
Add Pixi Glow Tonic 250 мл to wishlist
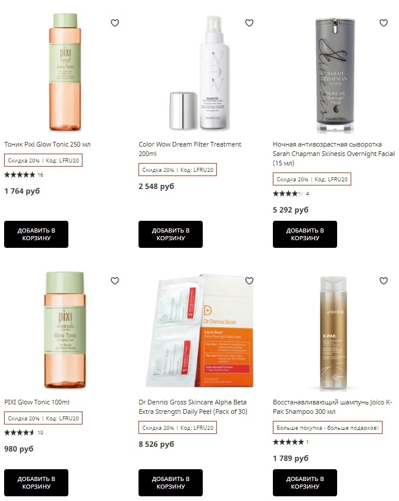(115, 23)
